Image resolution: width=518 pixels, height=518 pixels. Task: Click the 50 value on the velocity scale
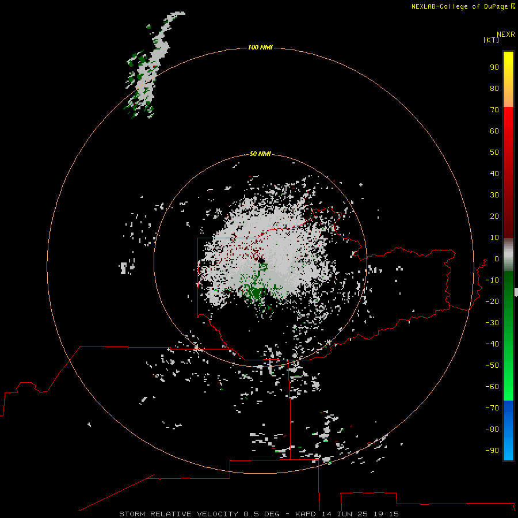(x=494, y=153)
